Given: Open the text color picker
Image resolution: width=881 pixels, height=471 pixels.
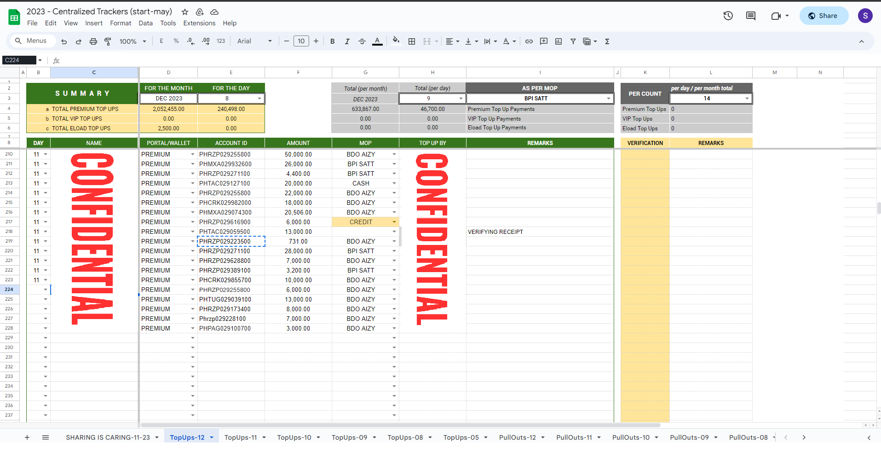Looking at the screenshot, I should [377, 41].
